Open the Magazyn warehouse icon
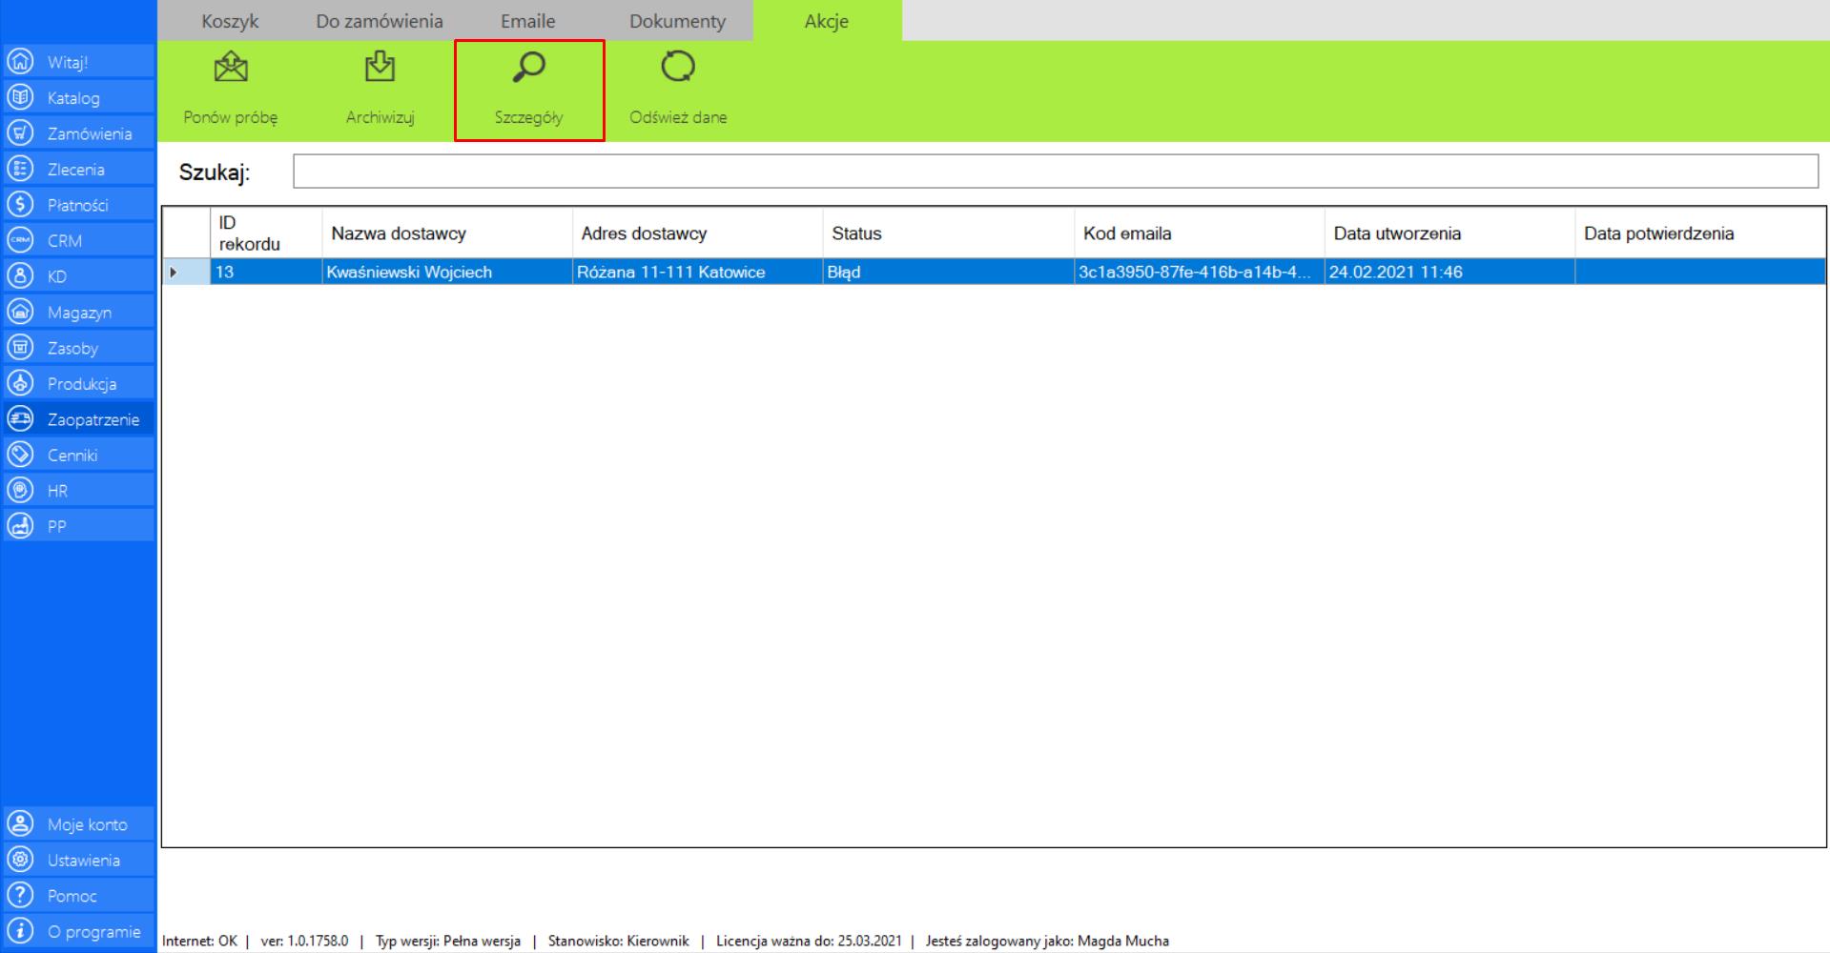 20,312
